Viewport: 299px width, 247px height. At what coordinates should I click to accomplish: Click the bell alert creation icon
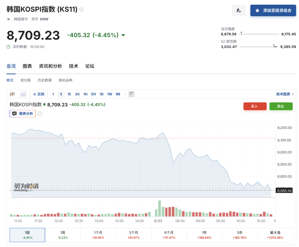click(x=239, y=10)
